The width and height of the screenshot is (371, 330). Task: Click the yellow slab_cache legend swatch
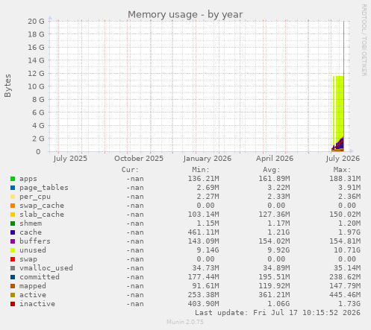tap(13, 215)
